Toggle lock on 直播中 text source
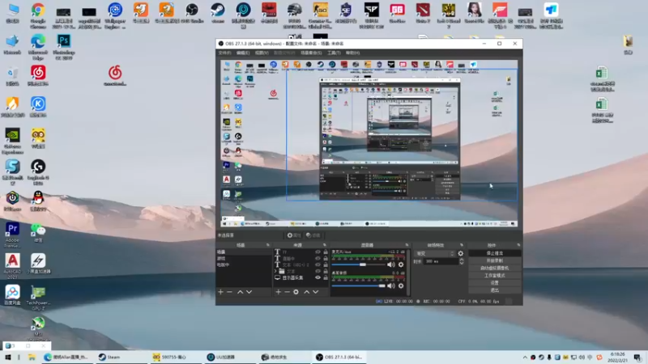 pos(326,258)
